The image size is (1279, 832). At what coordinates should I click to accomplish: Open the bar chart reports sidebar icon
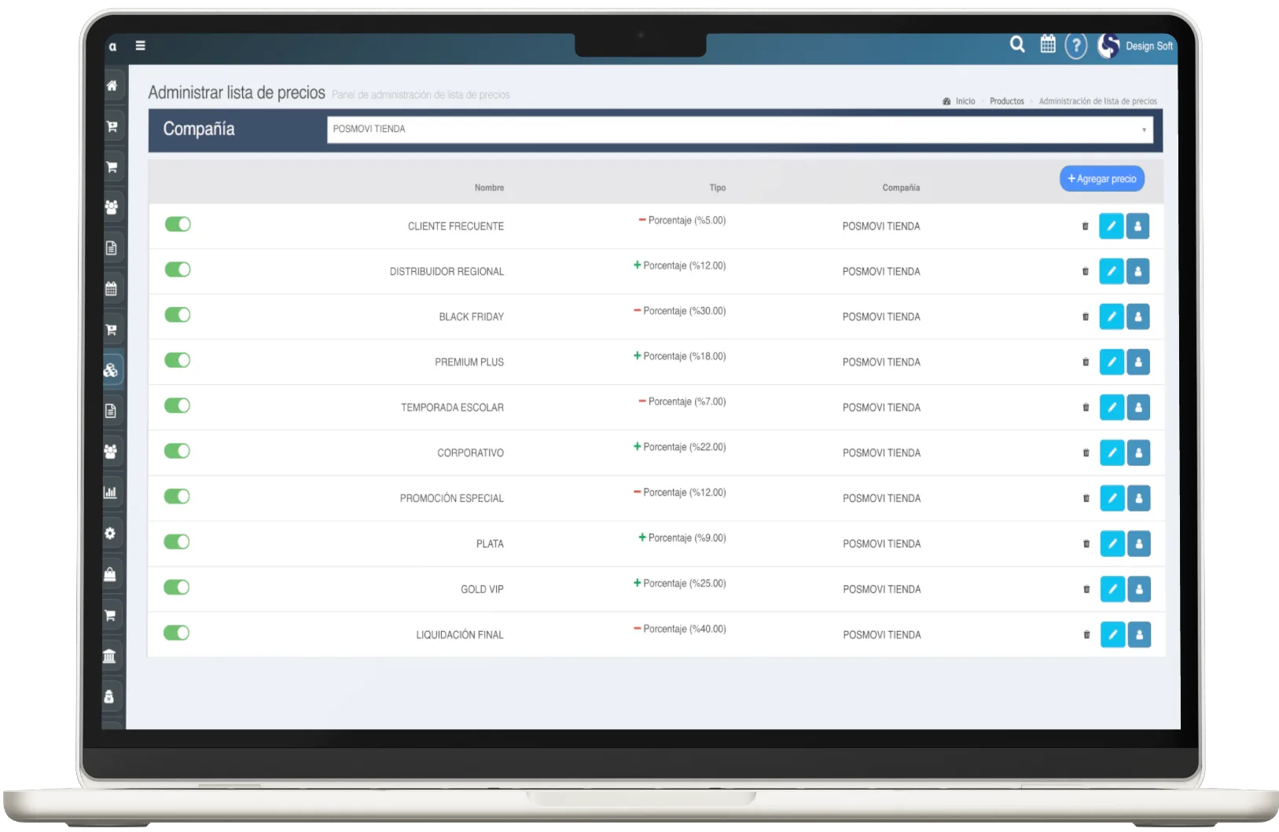[x=110, y=493]
